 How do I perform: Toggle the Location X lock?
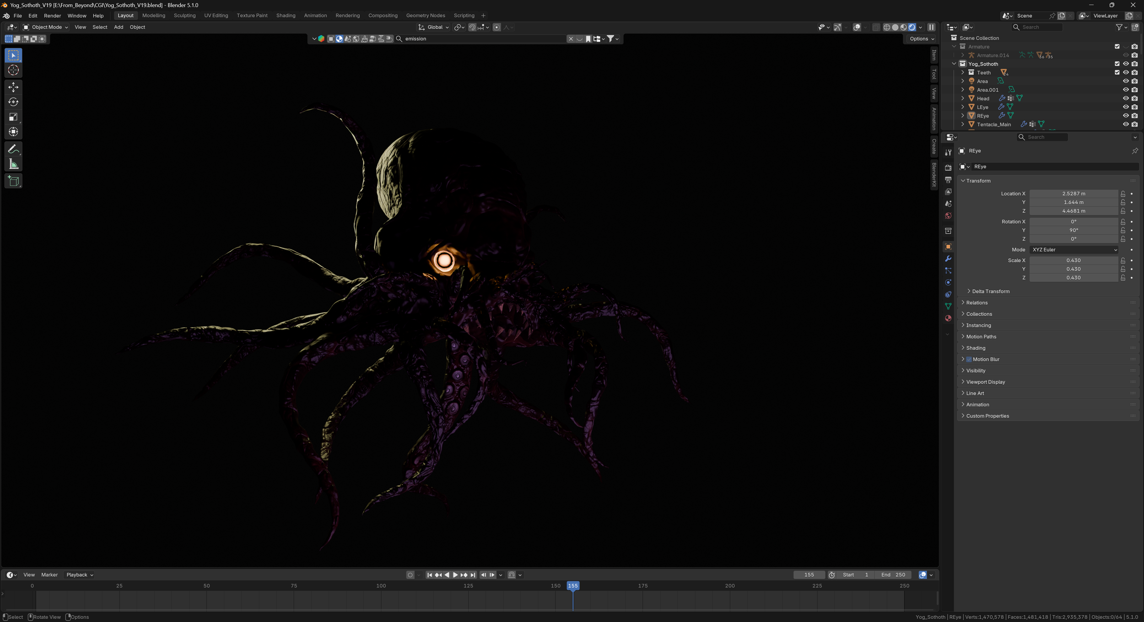pos(1123,194)
